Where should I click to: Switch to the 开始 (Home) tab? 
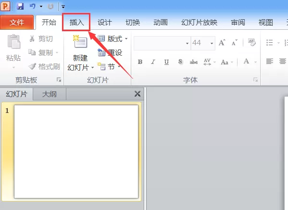tap(49, 23)
